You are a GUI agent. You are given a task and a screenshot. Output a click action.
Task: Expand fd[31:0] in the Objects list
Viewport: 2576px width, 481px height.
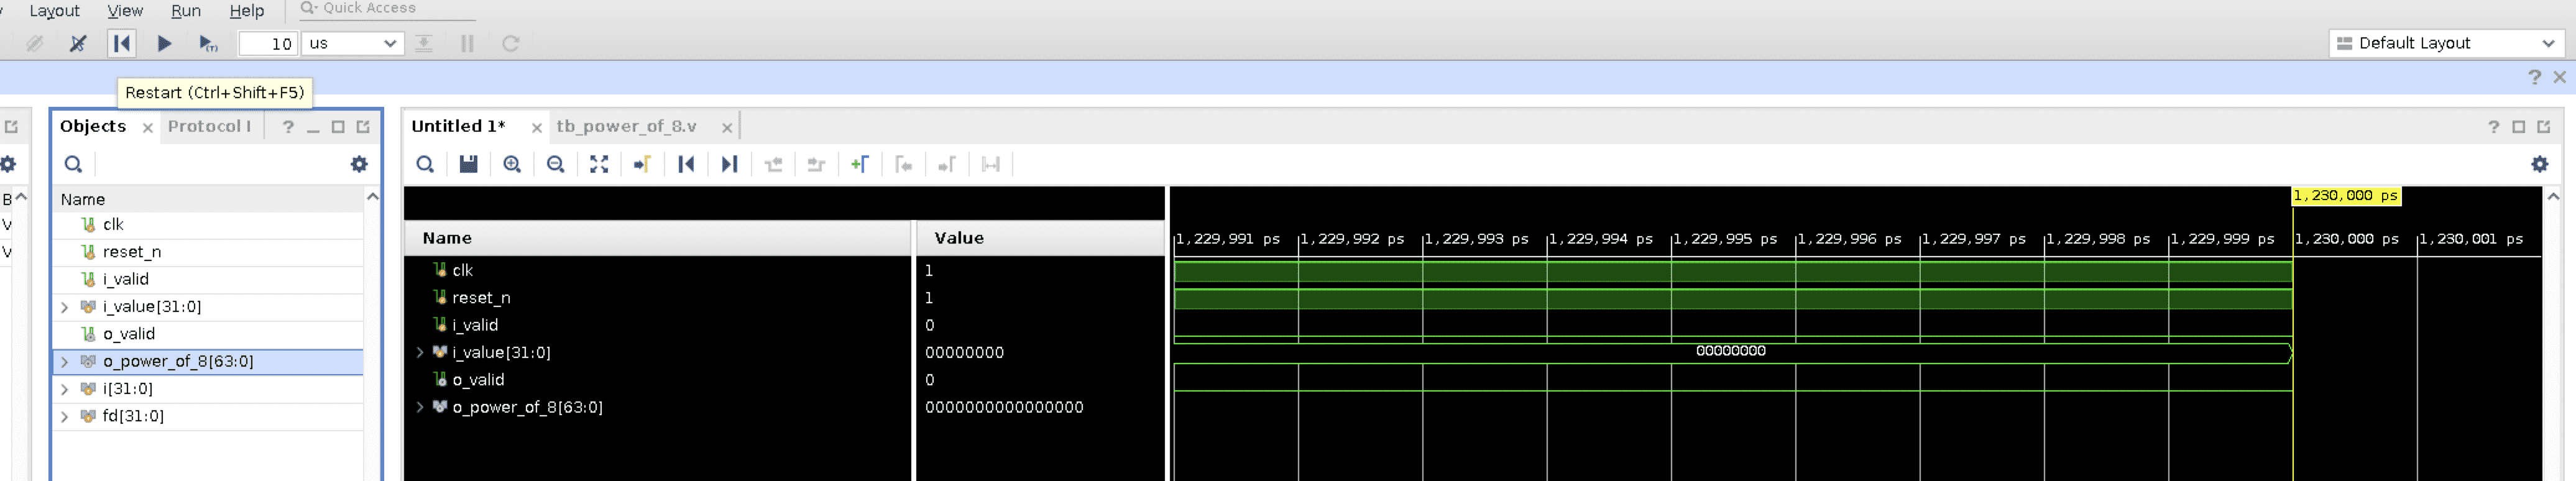65,416
